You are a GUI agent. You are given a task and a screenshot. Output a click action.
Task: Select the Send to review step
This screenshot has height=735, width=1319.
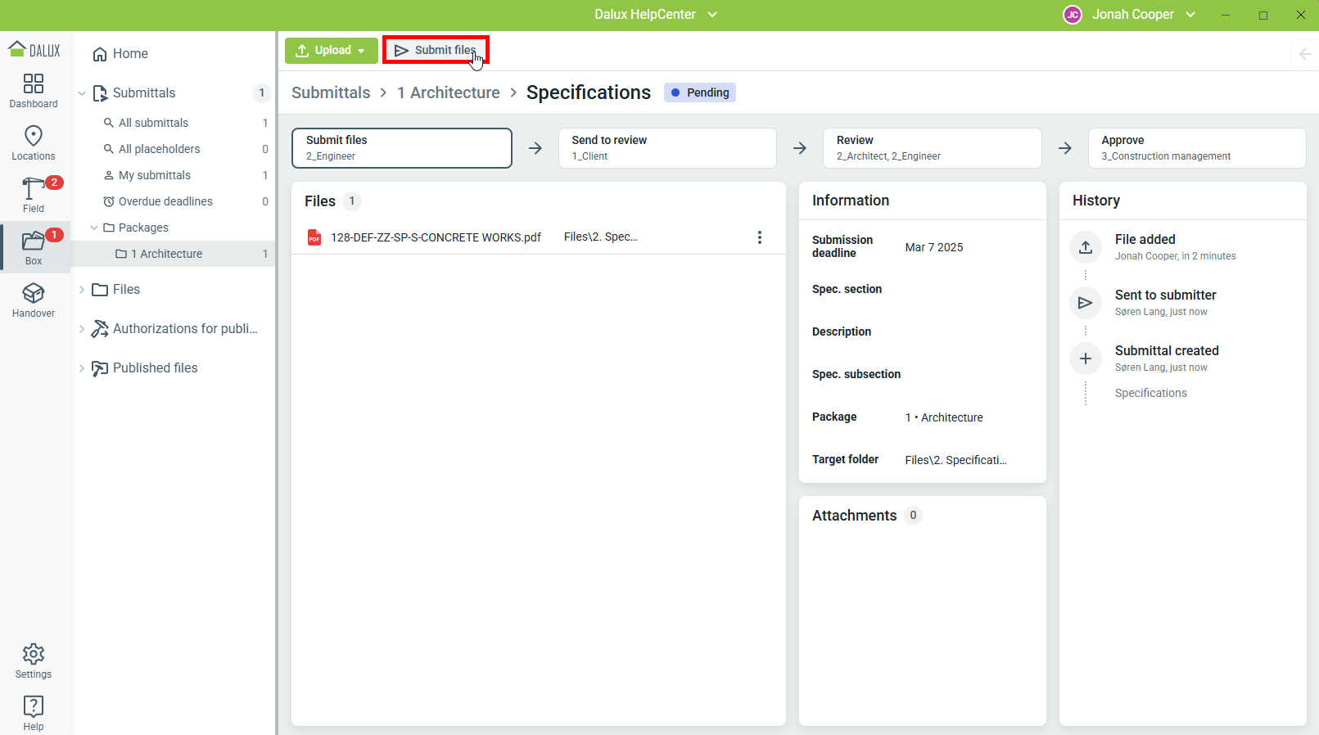[x=666, y=148]
